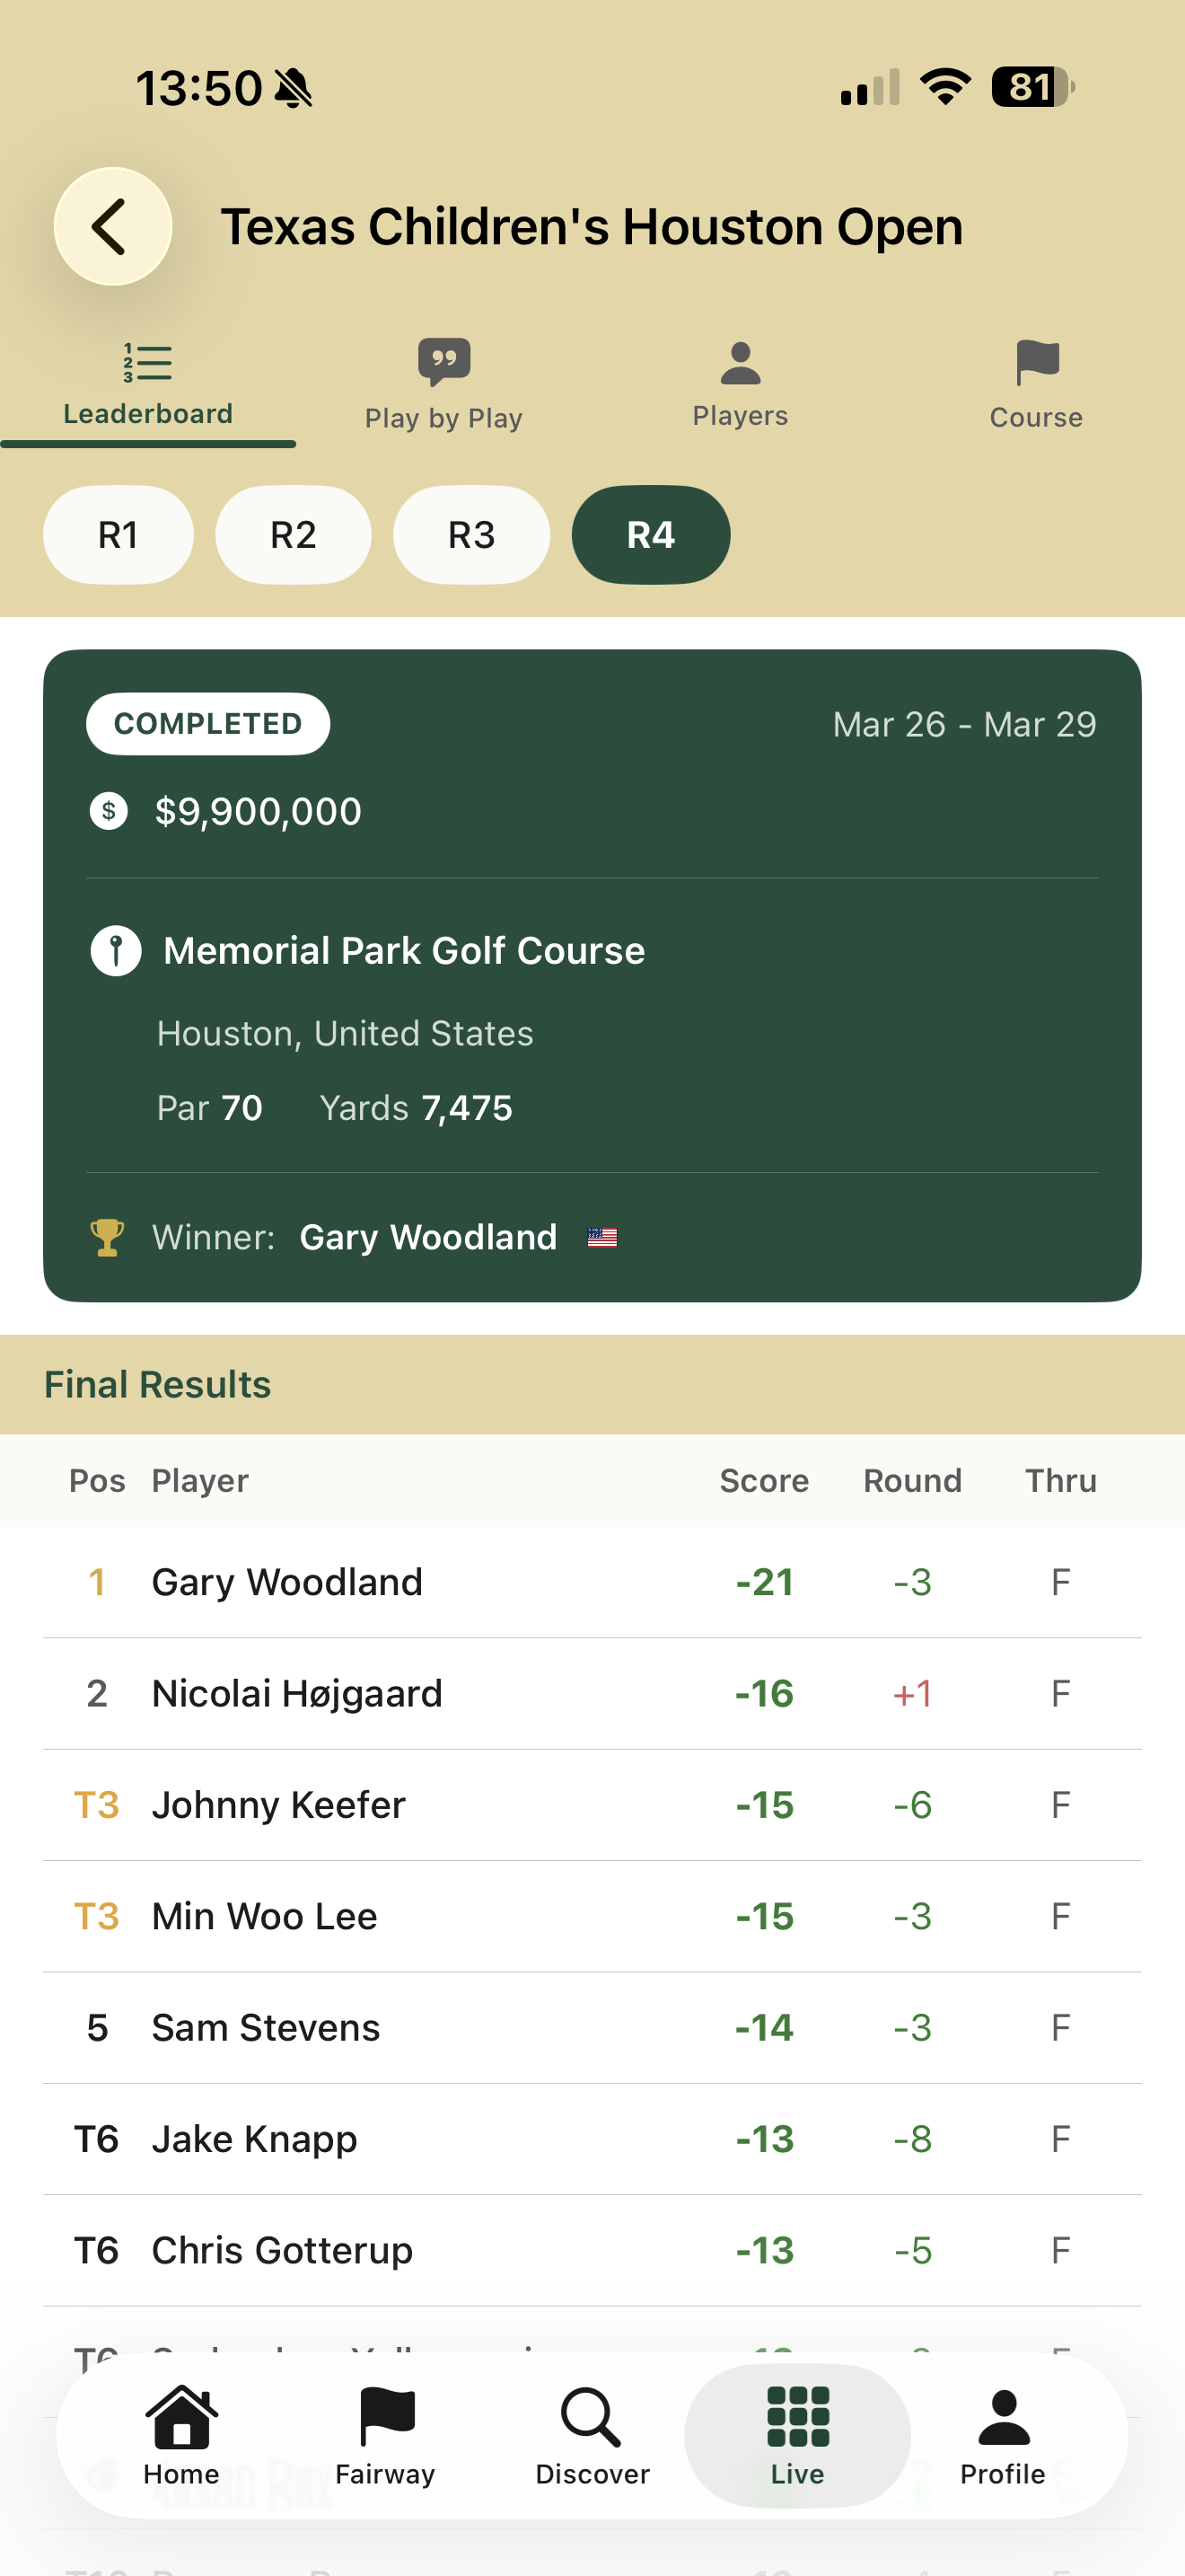Select the Leaderboard list icon
This screenshot has height=2576, width=1185.
148,362
